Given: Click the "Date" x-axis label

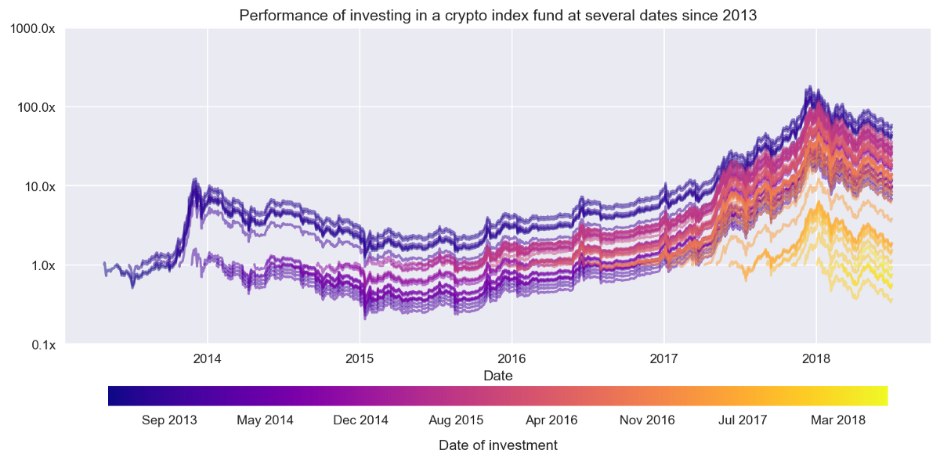Looking at the screenshot, I should tap(498, 376).
